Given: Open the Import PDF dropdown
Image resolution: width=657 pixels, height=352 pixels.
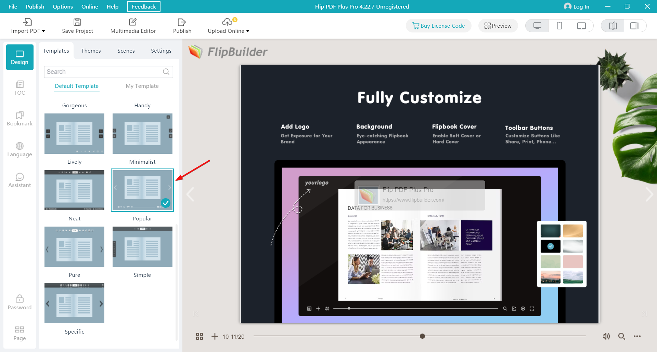Looking at the screenshot, I should (28, 26).
